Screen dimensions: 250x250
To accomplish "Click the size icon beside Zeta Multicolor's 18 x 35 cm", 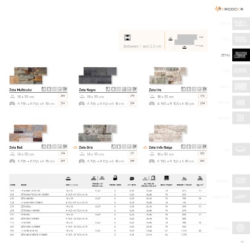I will pyautogui.click(x=12, y=97).
